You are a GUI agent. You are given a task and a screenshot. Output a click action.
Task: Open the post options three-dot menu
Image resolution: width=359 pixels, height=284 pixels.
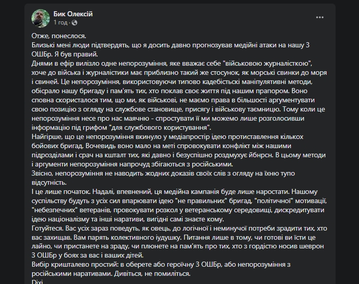point(319,18)
